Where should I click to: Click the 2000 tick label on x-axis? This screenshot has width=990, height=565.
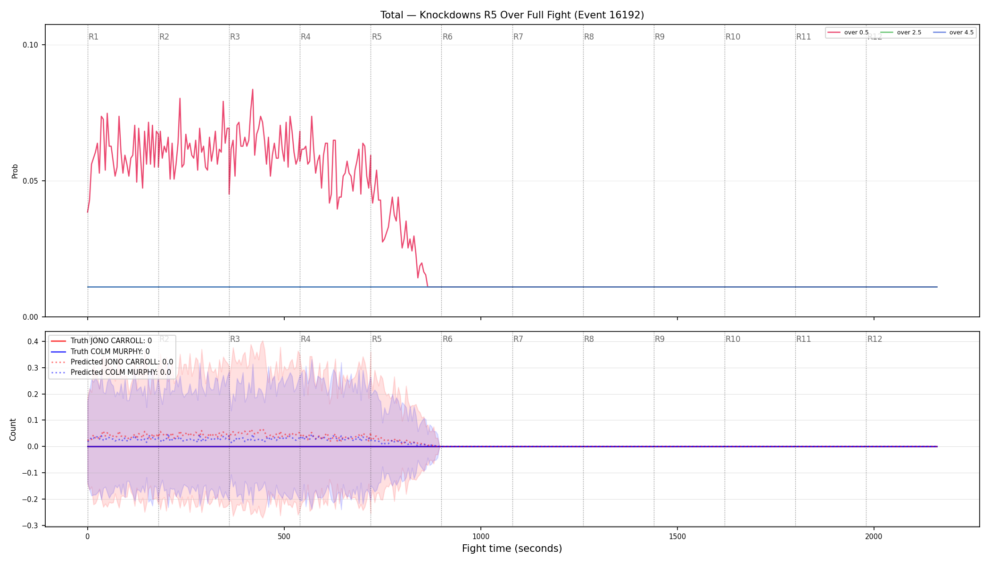874,536
